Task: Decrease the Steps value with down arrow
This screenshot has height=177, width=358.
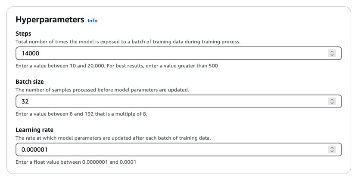Action: 332,55
